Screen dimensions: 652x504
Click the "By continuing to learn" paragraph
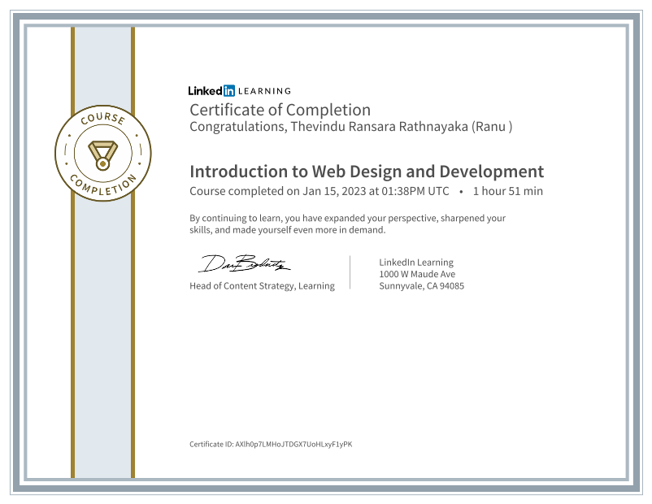(347, 224)
